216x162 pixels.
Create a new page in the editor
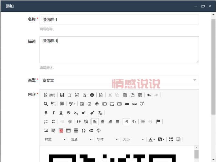point(70,95)
